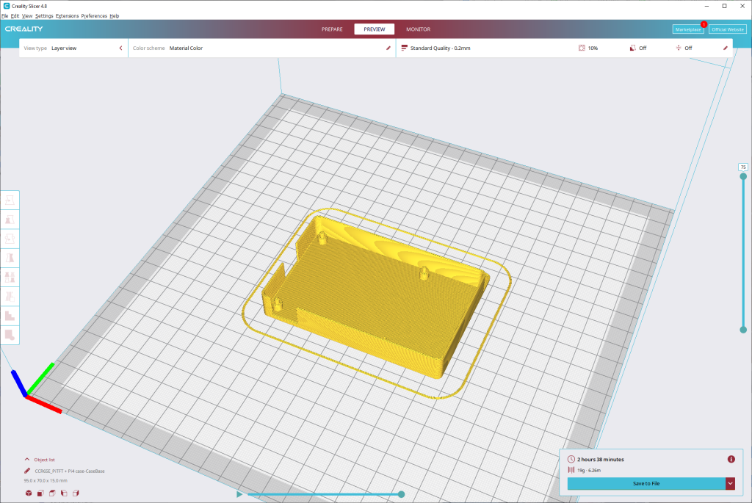The height and width of the screenshot is (503, 752).
Task: Select the Move tool in left toolbar
Action: 10,200
